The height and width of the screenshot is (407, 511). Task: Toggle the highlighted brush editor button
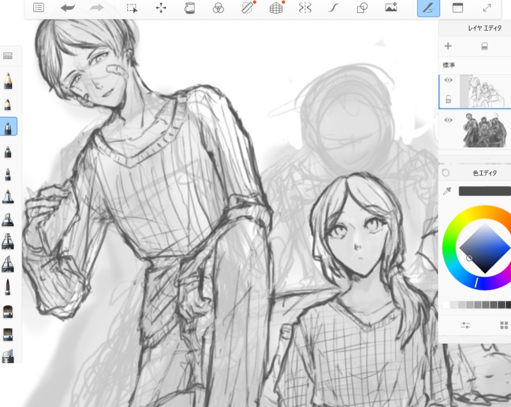point(429,8)
